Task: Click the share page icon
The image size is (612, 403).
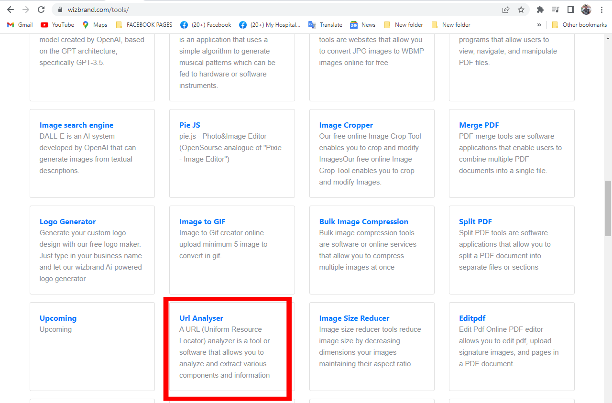Action: (506, 10)
